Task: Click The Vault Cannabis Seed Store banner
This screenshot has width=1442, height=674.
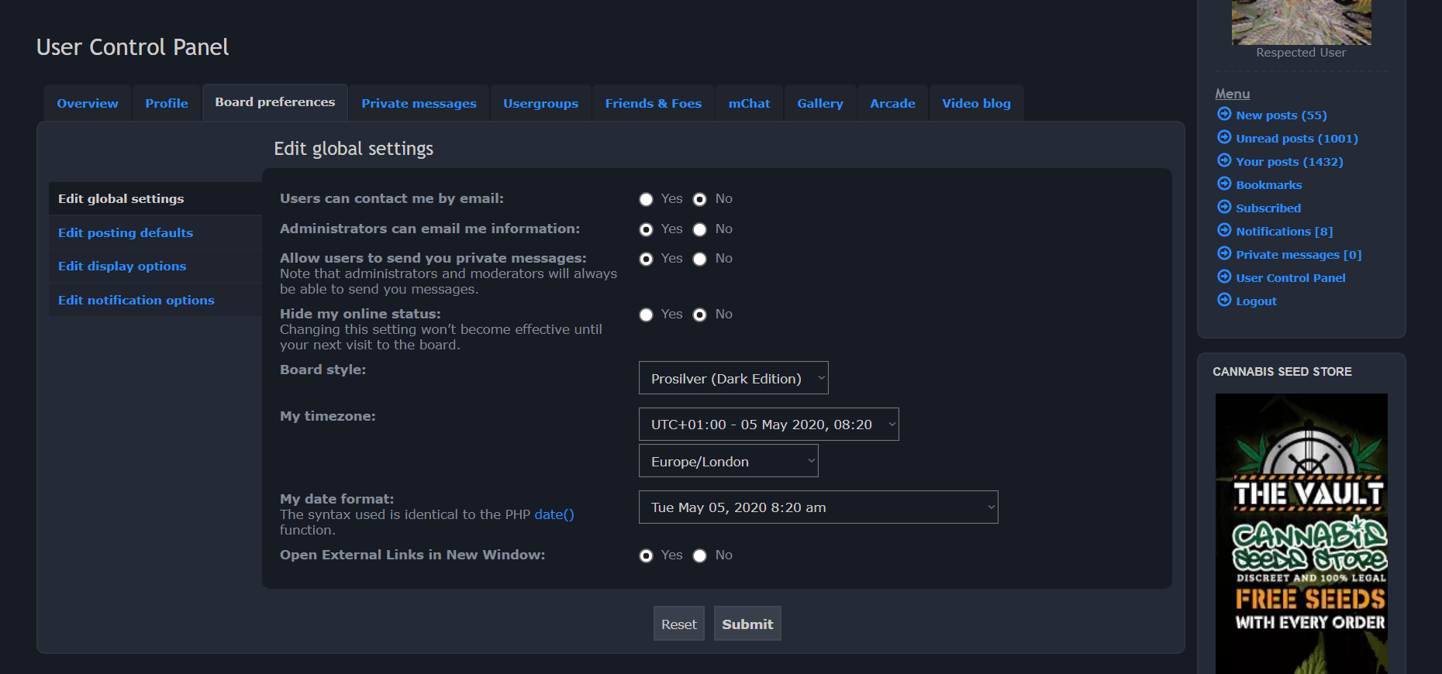Action: (x=1301, y=533)
